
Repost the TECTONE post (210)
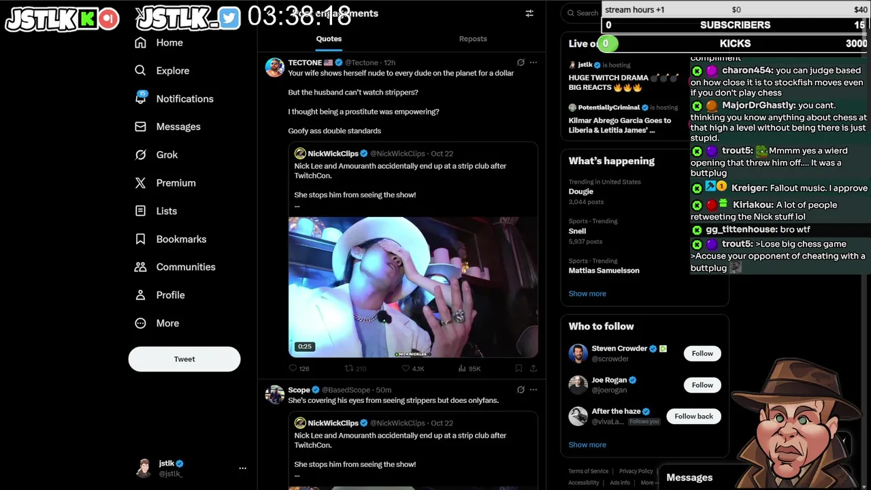click(x=355, y=368)
